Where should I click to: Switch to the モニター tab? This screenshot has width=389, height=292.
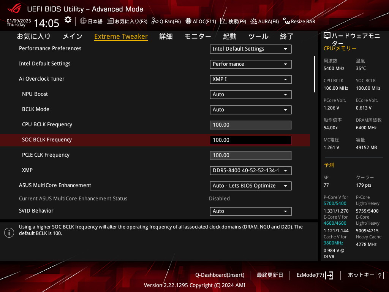click(198, 36)
